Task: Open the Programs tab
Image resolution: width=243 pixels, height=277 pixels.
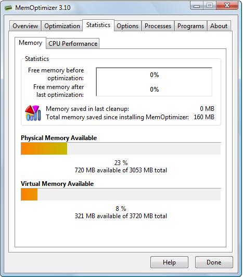Action: 190,26
